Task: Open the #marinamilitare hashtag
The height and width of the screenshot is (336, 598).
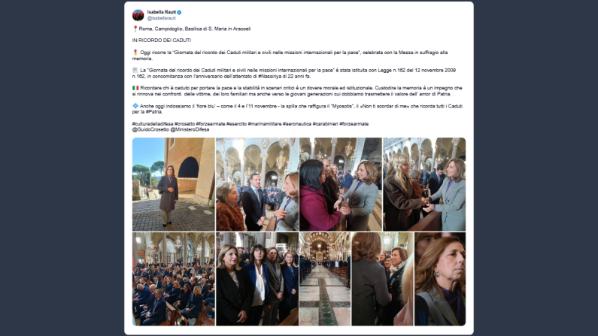Action: tap(264, 124)
